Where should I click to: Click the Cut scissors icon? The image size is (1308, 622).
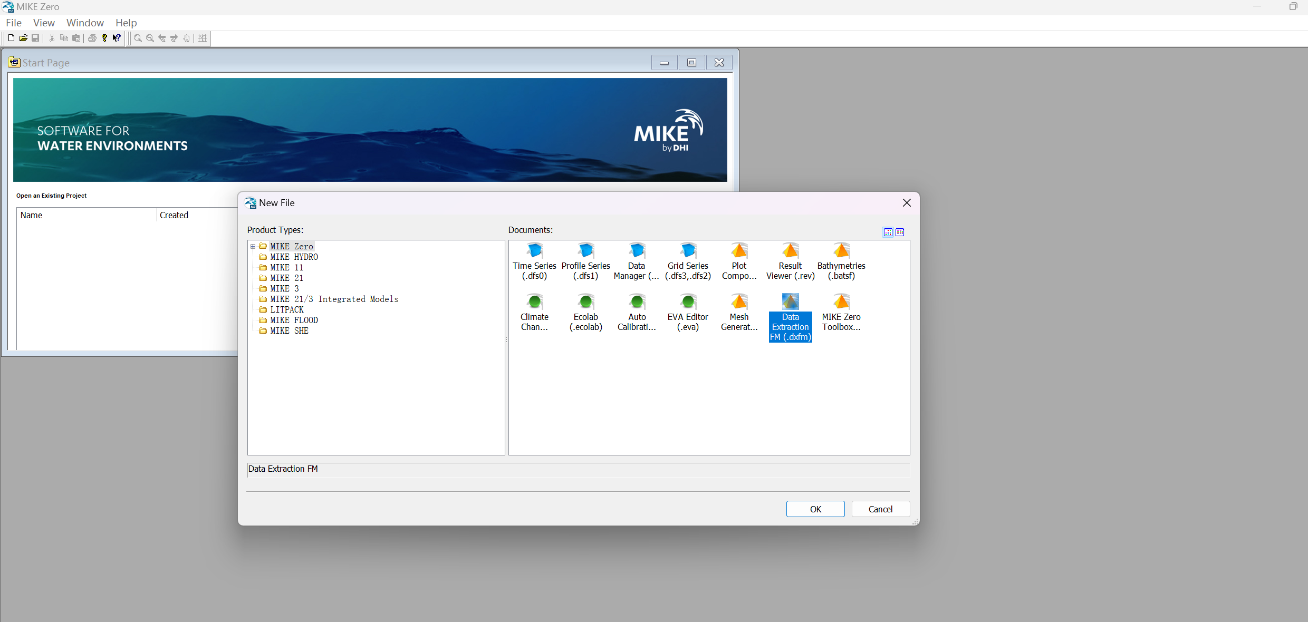[x=52, y=38]
